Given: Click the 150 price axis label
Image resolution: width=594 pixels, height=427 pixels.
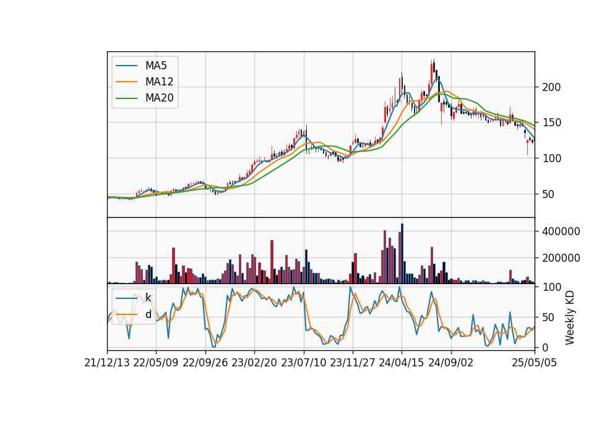Looking at the screenshot, I should click(x=551, y=123).
